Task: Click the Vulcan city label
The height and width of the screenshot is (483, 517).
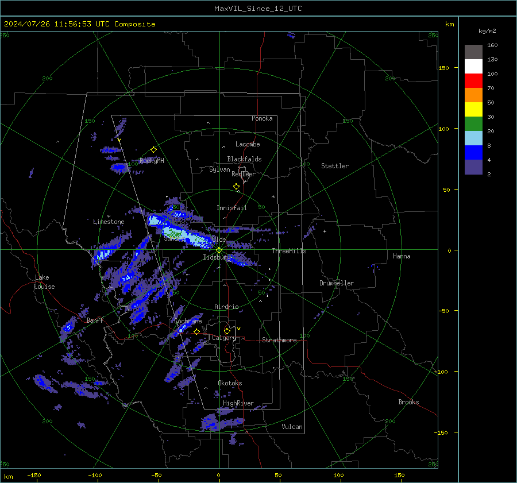Action: [292, 427]
